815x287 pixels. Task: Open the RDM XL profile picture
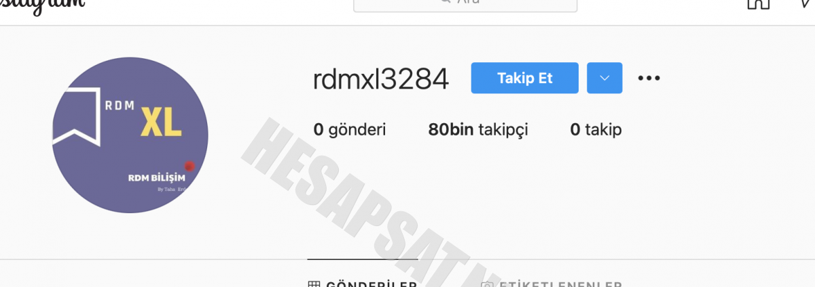[x=130, y=135]
